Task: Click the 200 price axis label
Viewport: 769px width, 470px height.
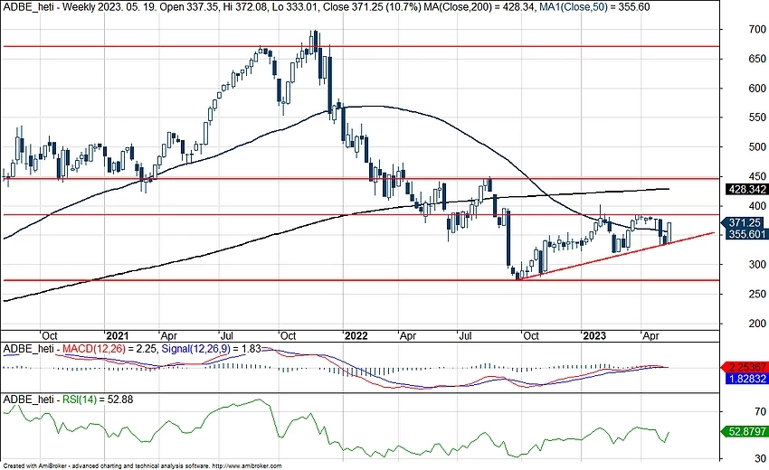Action: [x=757, y=323]
